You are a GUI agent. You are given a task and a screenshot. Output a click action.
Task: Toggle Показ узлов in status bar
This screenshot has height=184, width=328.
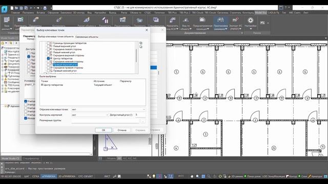pyautogui.click(x=253, y=176)
